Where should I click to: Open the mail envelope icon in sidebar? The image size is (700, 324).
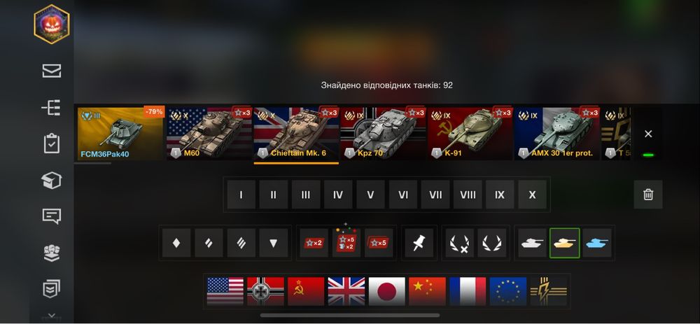click(x=51, y=71)
